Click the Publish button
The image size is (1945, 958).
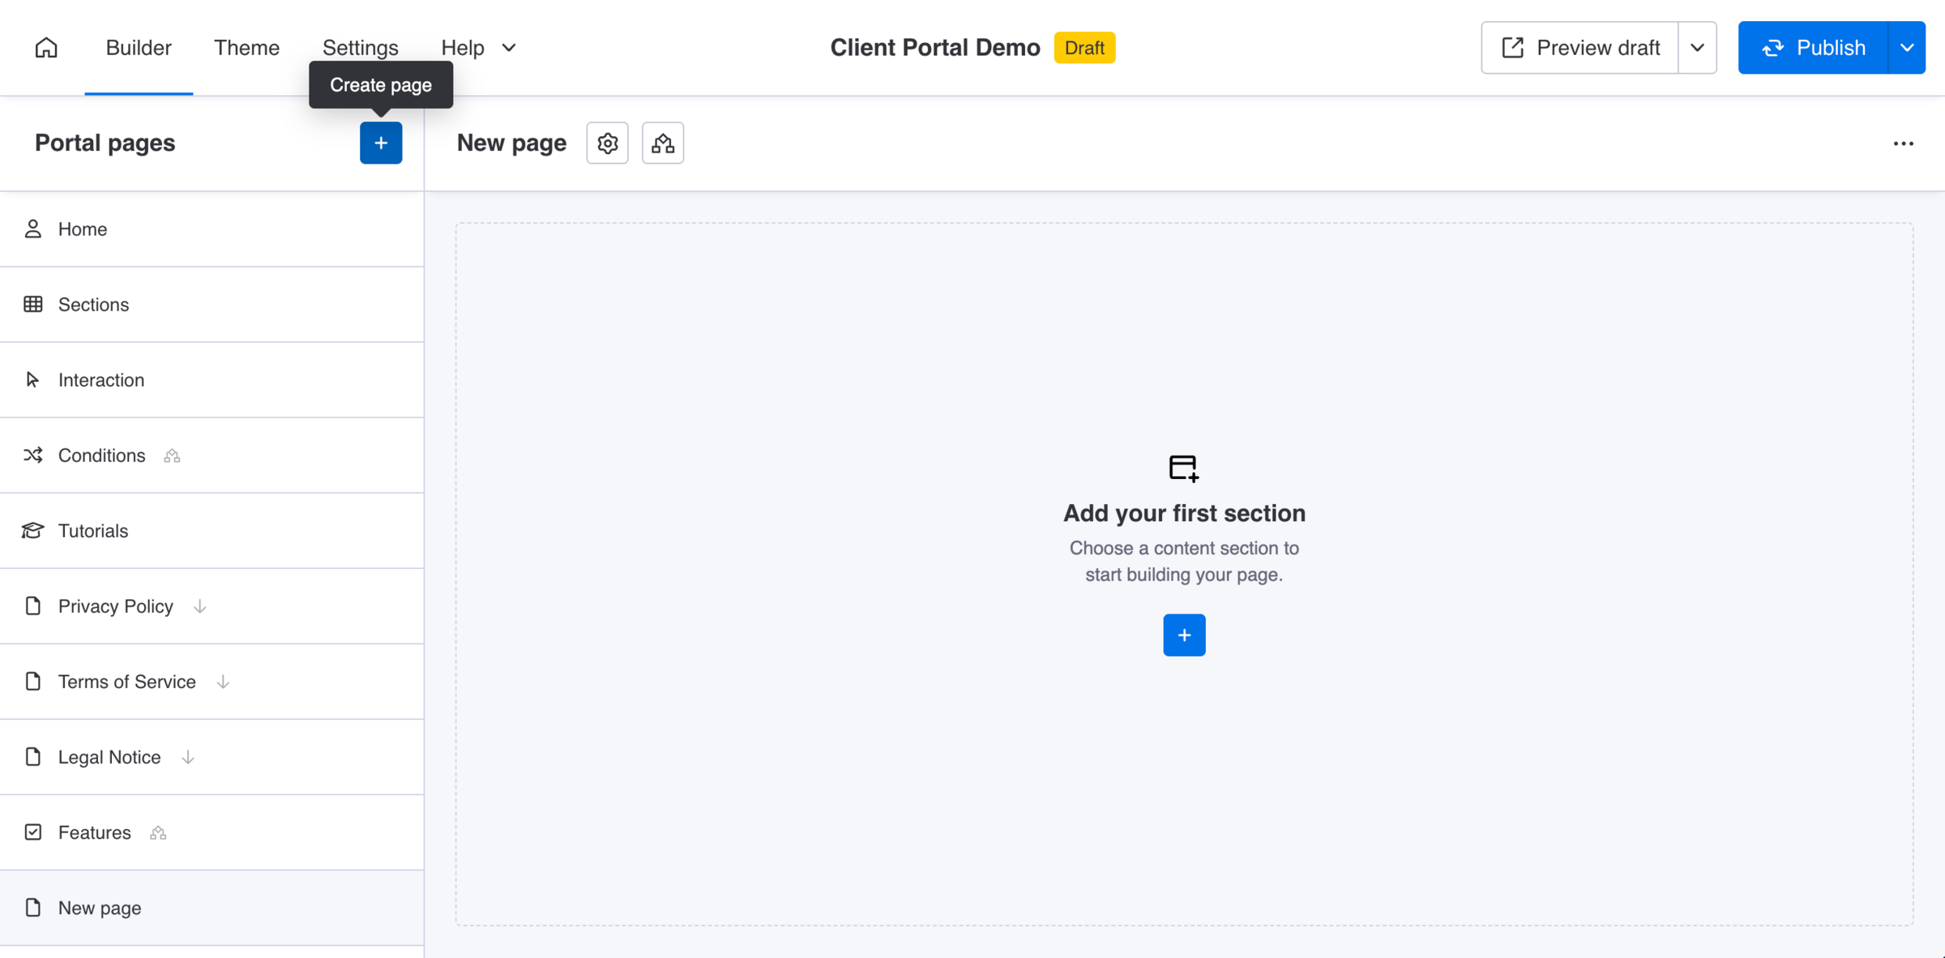pos(1813,48)
